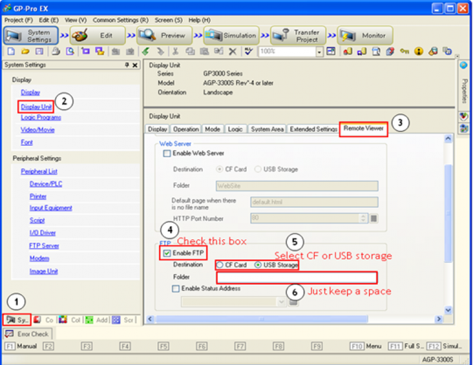Switch to the Remote Viewer tab
Viewport: 473px width, 365px height.
pyautogui.click(x=364, y=128)
